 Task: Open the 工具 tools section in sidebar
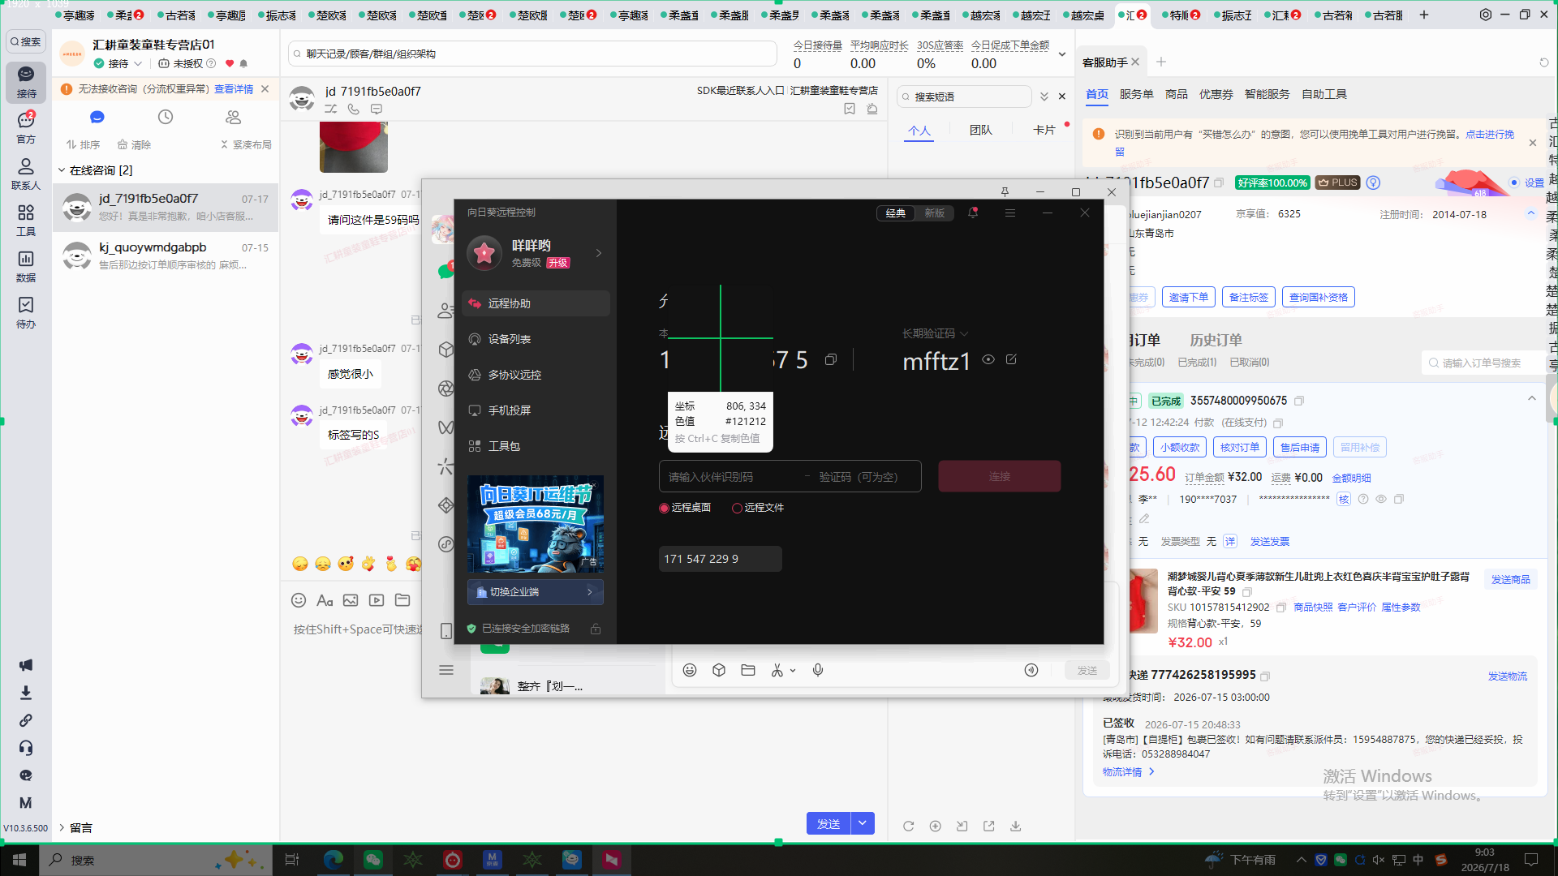tap(26, 220)
